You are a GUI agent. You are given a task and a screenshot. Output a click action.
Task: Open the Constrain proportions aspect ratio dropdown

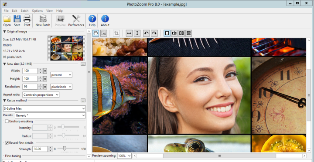(41, 95)
